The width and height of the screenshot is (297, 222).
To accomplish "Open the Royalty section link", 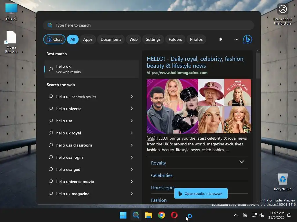I will 159,163.
